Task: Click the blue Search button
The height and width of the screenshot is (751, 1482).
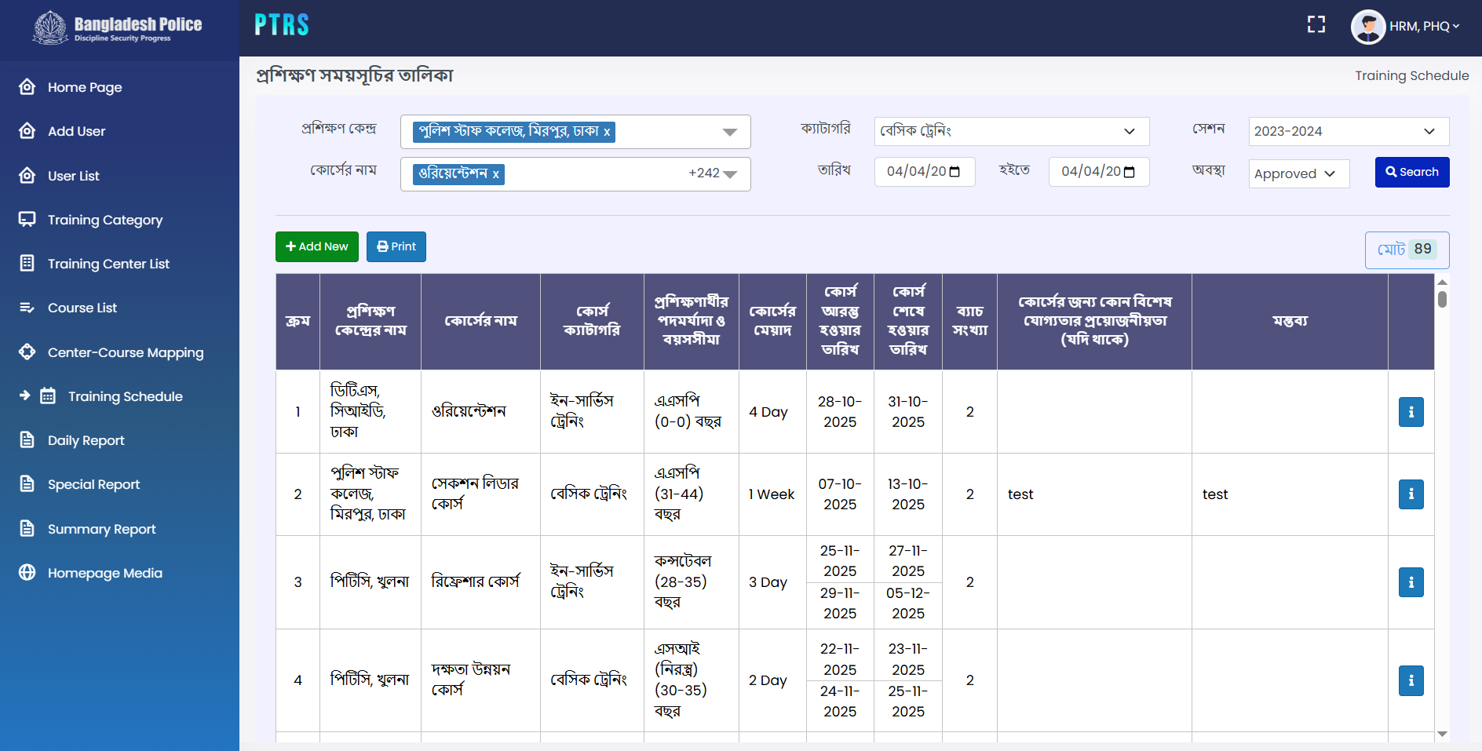Action: pos(1411,172)
